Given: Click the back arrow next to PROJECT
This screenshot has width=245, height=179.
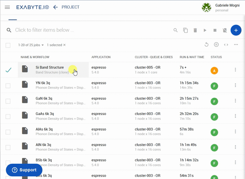Looking at the screenshot, I should coord(55,7).
